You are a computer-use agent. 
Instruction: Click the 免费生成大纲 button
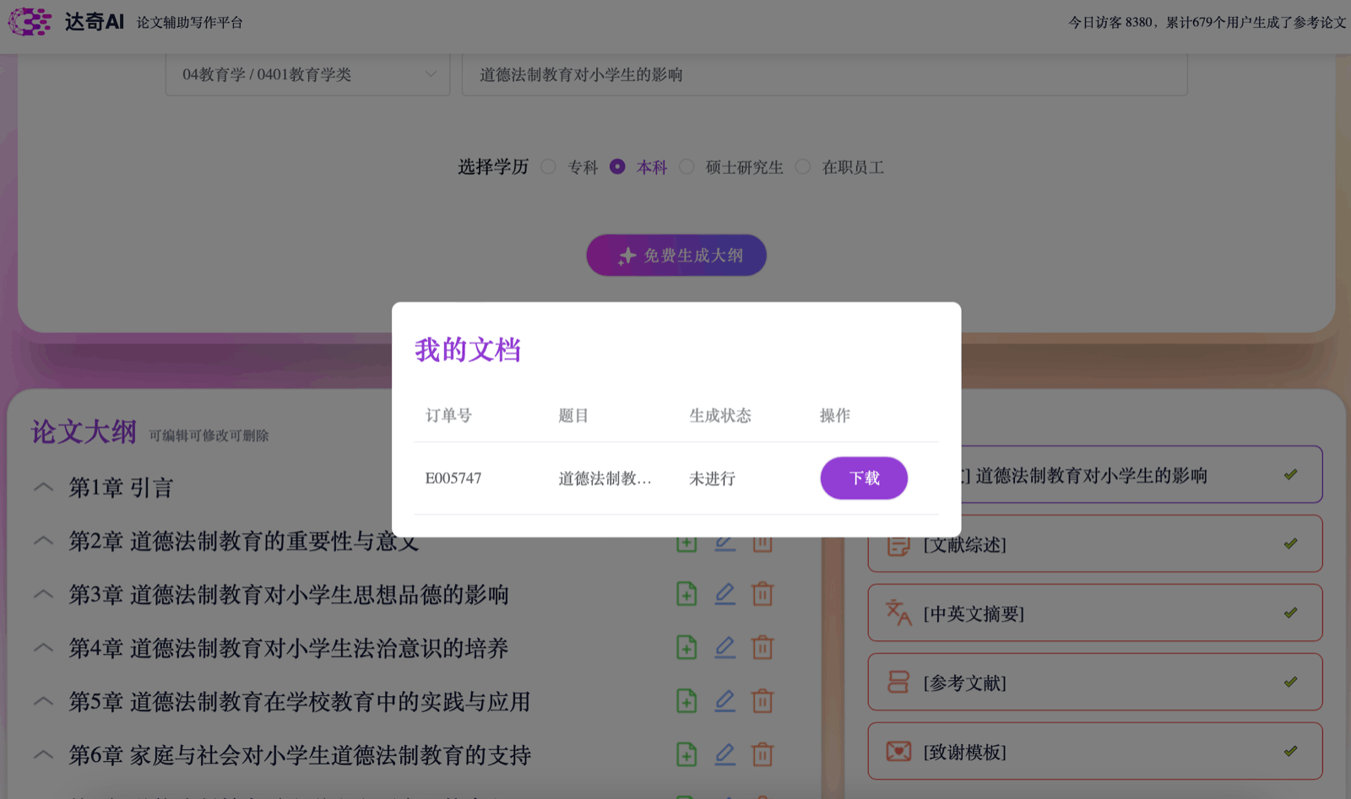coord(676,256)
